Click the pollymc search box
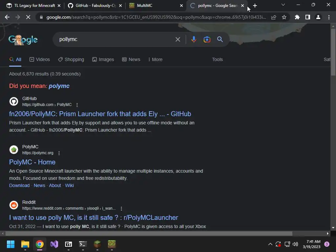Image resolution: width=336 pixels, height=252 pixels. click(x=116, y=39)
